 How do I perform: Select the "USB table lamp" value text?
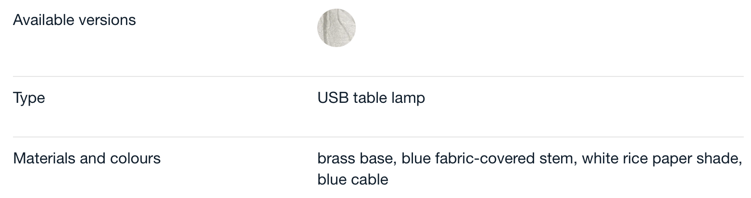[371, 98]
